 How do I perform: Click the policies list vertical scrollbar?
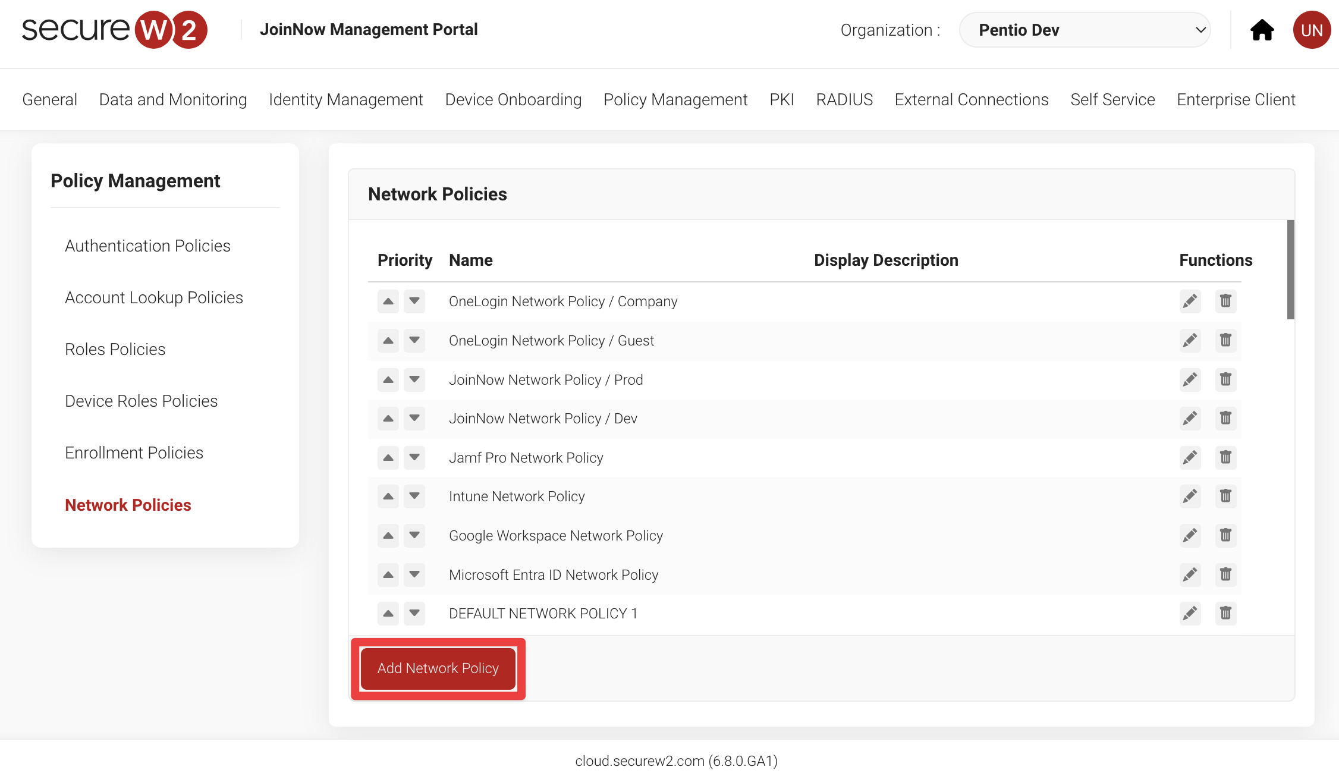point(1290,269)
